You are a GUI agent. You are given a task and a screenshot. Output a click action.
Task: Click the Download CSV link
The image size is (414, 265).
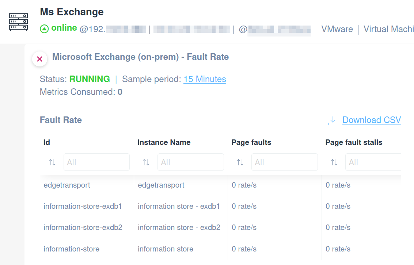[x=372, y=120]
